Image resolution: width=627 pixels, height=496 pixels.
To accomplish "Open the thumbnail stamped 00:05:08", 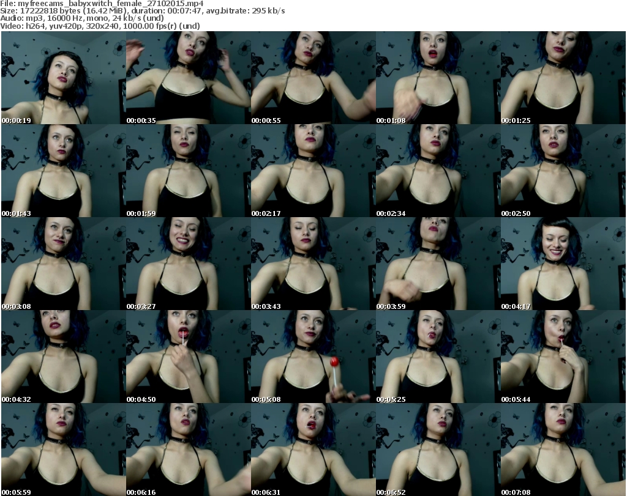I will tap(313, 357).
